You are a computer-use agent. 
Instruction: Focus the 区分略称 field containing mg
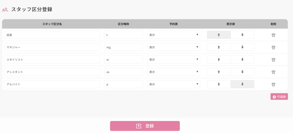pyautogui.click(x=123, y=47)
